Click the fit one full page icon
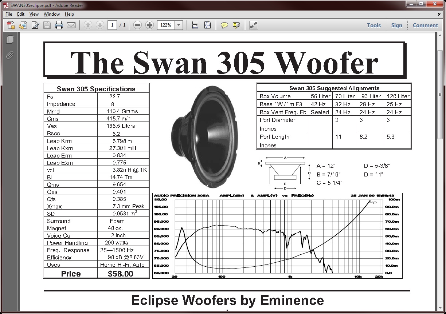The height and width of the screenshot is (314, 446). tap(207, 25)
